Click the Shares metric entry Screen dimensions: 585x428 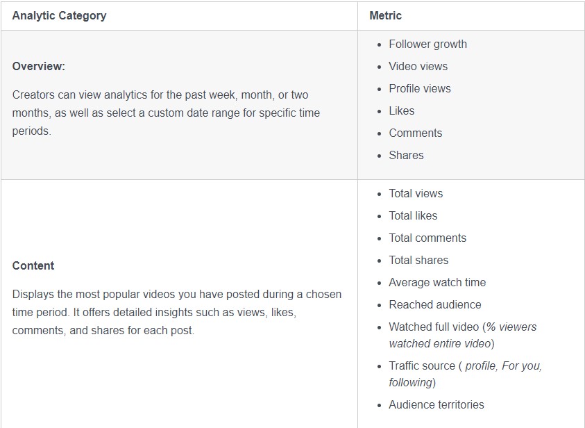(406, 155)
